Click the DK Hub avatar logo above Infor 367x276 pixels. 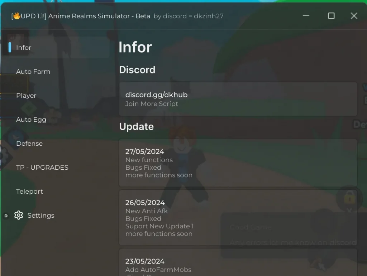(x=16, y=38)
